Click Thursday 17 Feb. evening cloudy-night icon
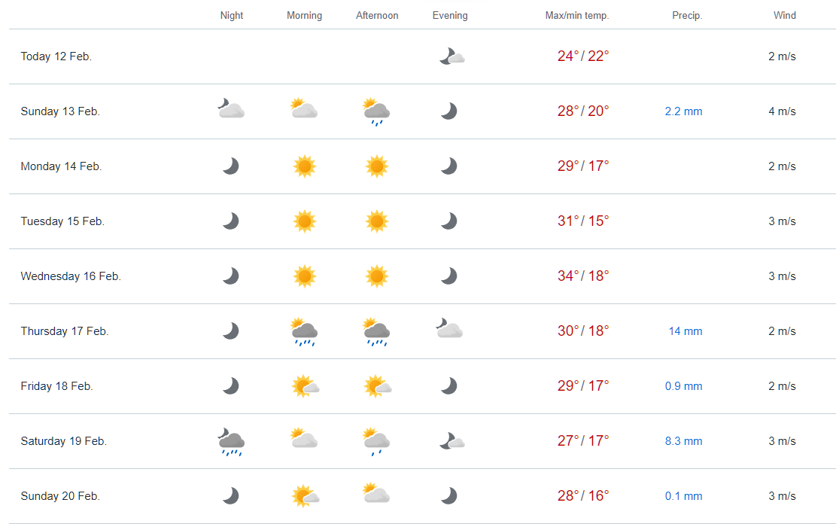This screenshot has width=836, height=524. point(448,329)
